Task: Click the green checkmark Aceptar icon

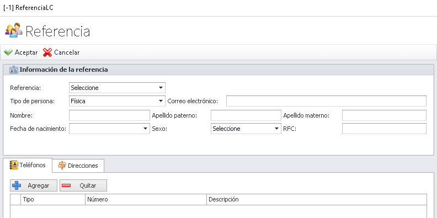Action: (8, 52)
